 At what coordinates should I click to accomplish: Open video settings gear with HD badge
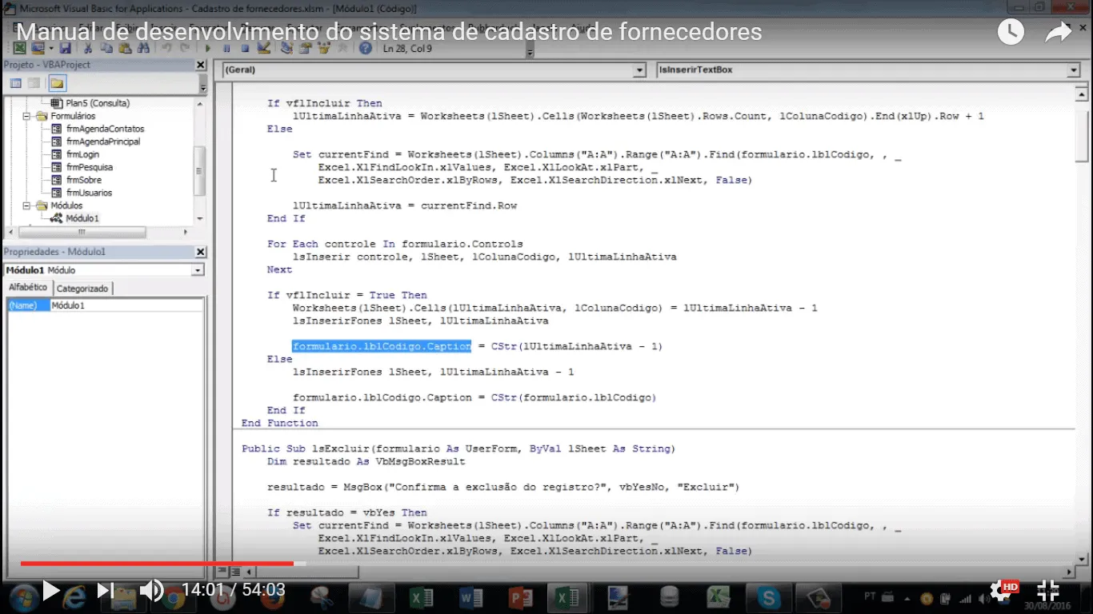1003,590
